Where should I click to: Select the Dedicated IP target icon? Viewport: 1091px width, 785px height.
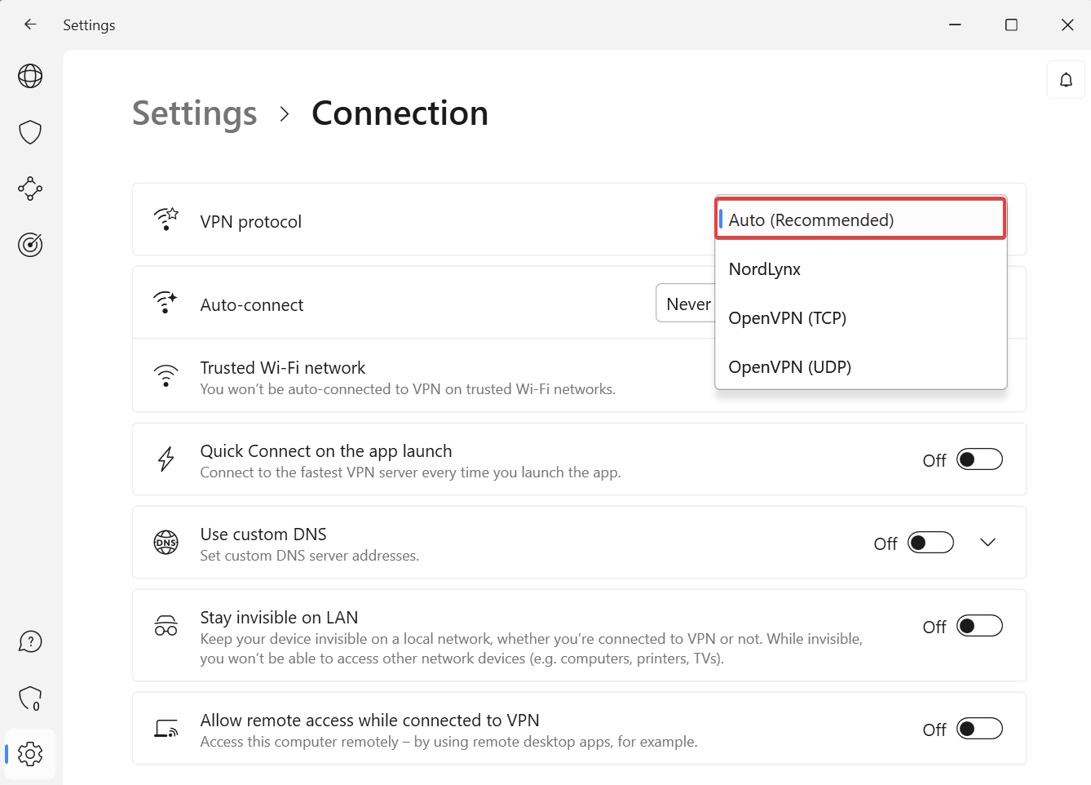[x=29, y=245]
